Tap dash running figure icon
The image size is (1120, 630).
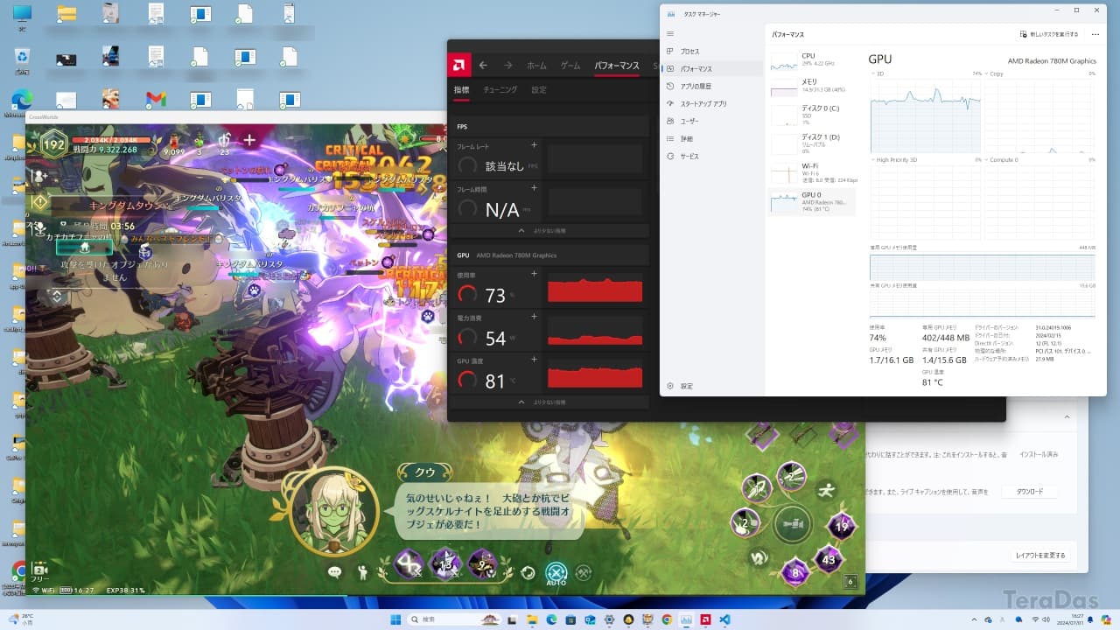pos(829,489)
